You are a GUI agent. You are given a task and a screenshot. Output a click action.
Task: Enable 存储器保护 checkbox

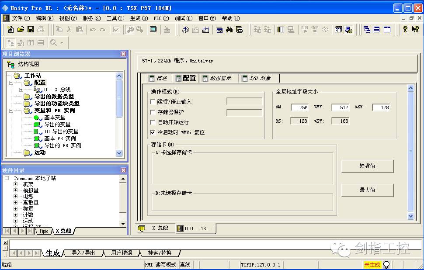153,112
